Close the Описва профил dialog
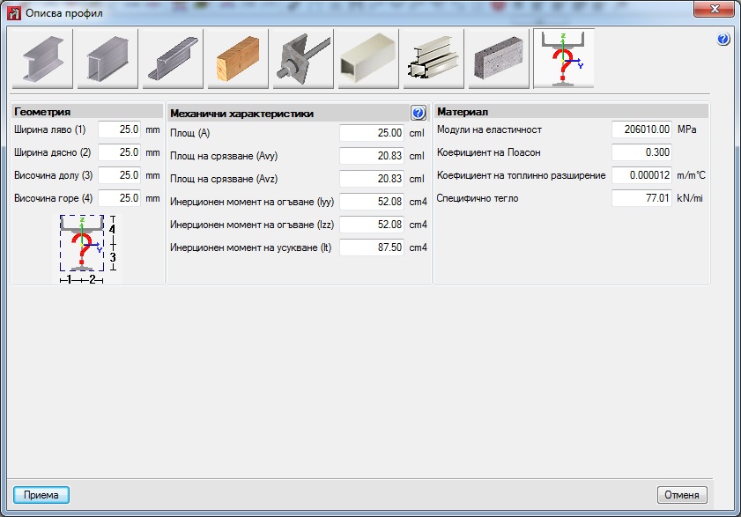This screenshot has height=517, width=741. tap(714, 9)
